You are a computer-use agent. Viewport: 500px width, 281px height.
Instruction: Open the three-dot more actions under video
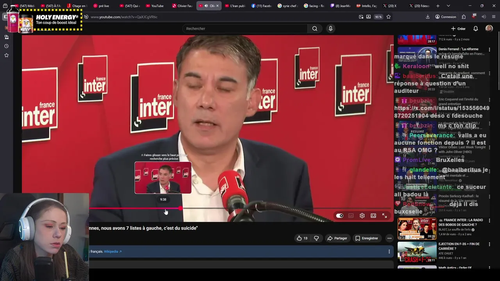(x=389, y=238)
